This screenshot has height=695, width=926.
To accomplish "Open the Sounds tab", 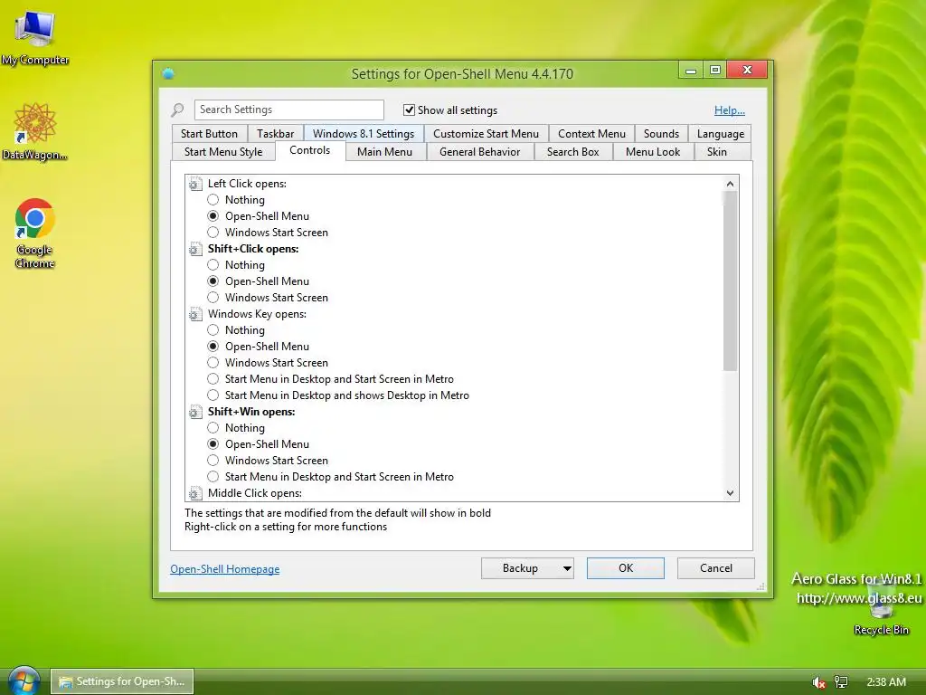I will 661,134.
